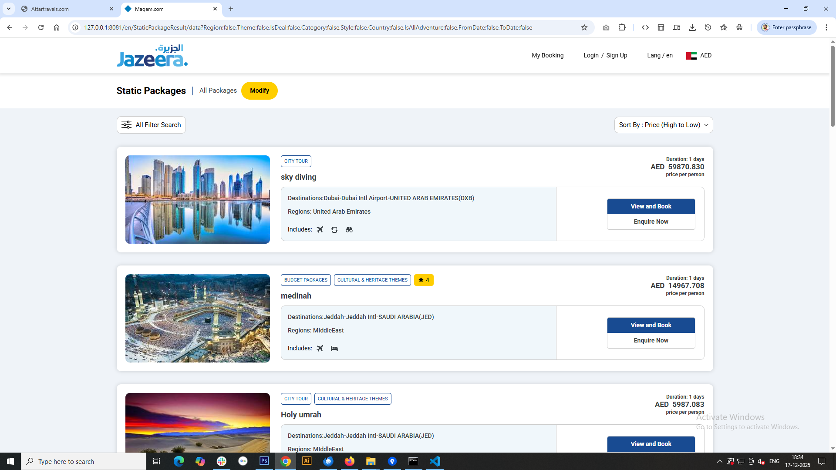
Task: Open the browser downloads icon
Action: click(x=692, y=27)
